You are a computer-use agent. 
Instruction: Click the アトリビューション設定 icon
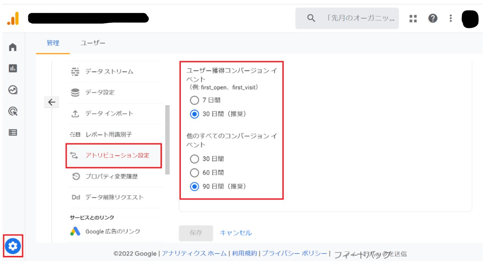point(74,155)
